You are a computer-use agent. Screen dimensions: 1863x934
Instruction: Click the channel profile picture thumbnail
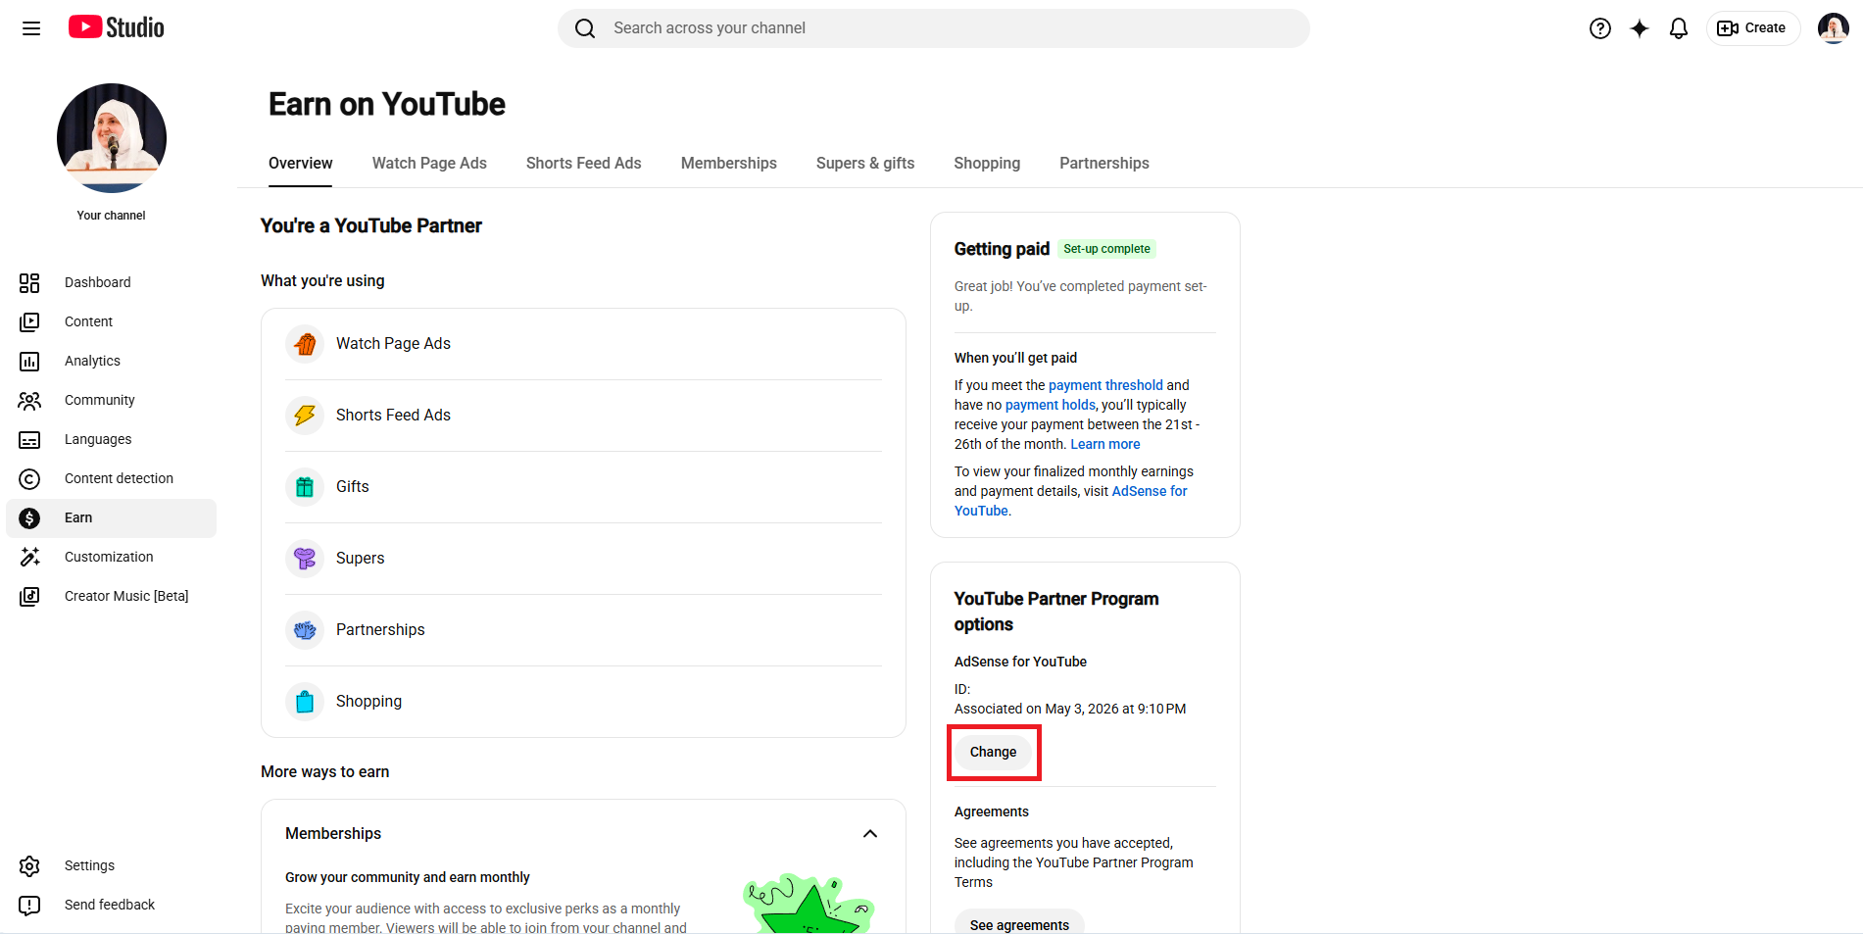(x=112, y=138)
